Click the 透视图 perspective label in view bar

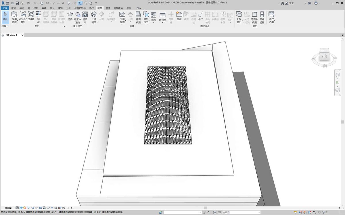coord(8,208)
